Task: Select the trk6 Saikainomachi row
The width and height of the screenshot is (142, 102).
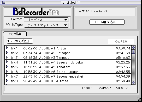Action: 68,71
